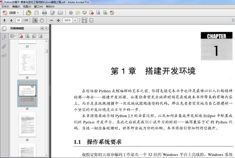
Task: Expand thumbnails panel with right-arrow button
Action: 47,28
